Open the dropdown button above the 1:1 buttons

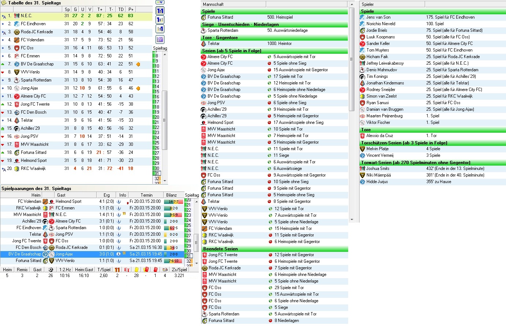tap(160, 2)
